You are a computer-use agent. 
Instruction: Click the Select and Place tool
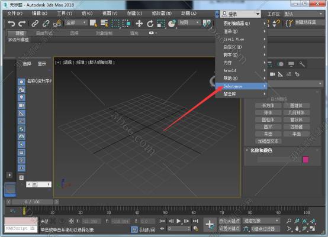(172, 24)
